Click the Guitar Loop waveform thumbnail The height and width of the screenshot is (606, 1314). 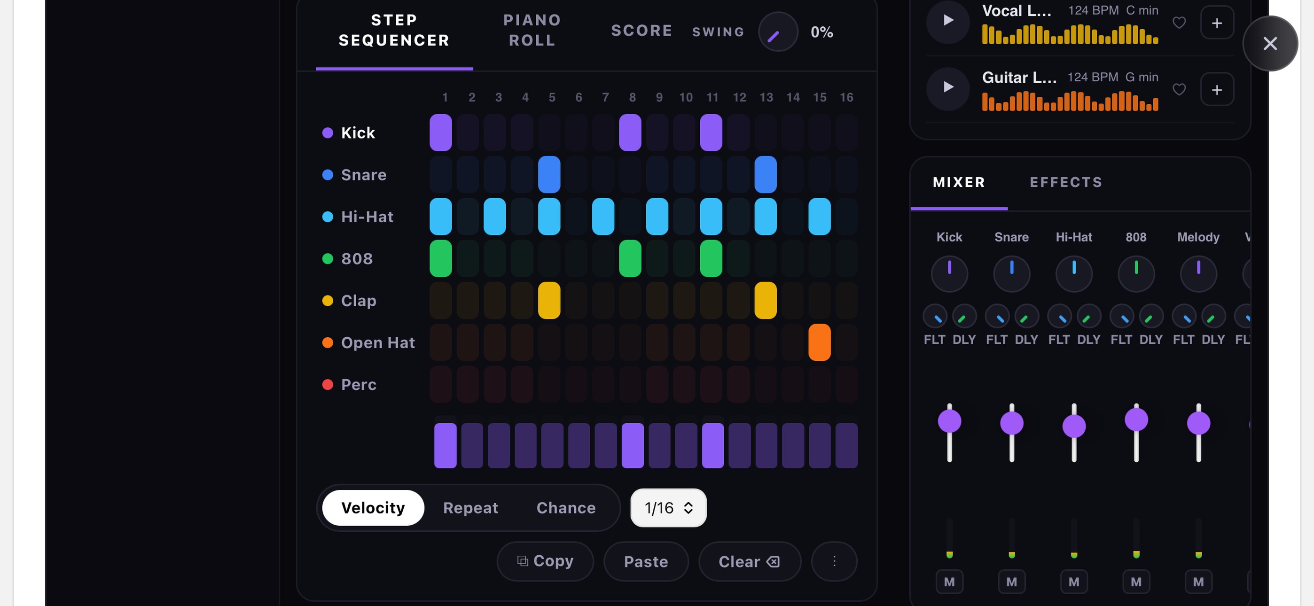pos(1070,101)
